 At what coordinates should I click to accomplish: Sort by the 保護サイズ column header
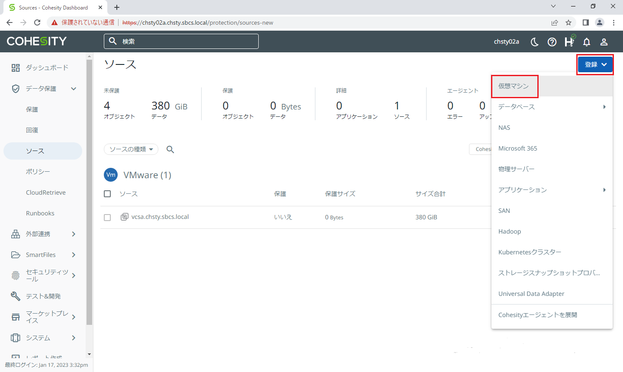340,194
